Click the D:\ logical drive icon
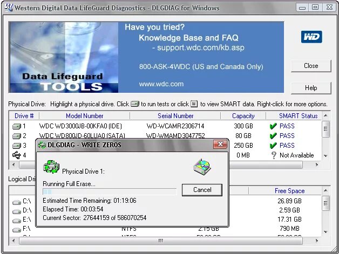Viewport: 339px width, 254px height. click(x=17, y=211)
